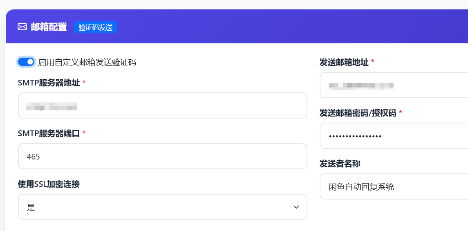Click the 发送邮箱密码/授权码 label

pyautogui.click(x=358, y=113)
